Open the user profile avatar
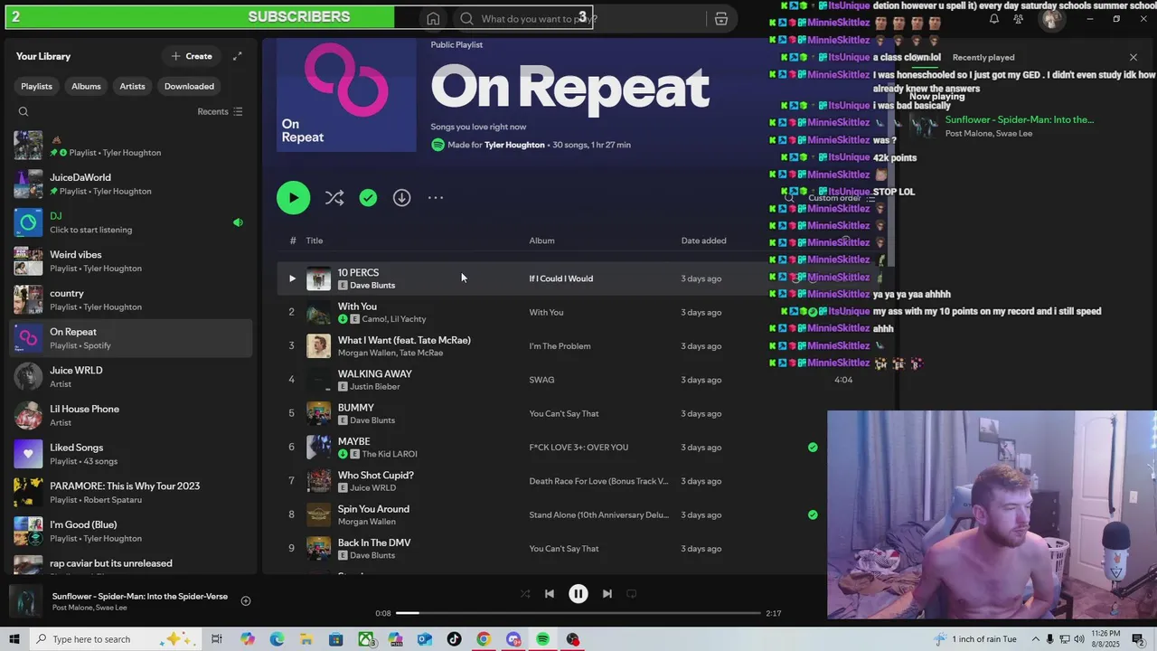The image size is (1157, 651). click(1050, 19)
